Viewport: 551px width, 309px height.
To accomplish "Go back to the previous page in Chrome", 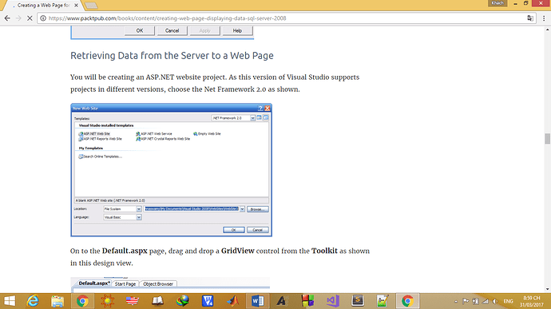I will coord(7,18).
